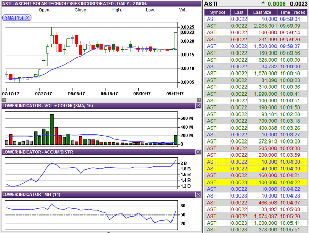The height and width of the screenshot is (233, 309).
Task: Click the 1,000,000 trade at 10:05:41
Action: coord(256,223)
